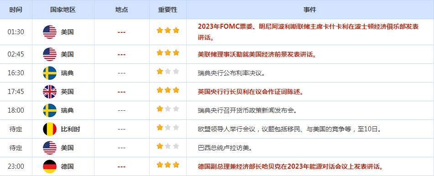Click the 瑞典 label in the 18:00 row
The height and width of the screenshot is (176, 434).
(x=67, y=110)
